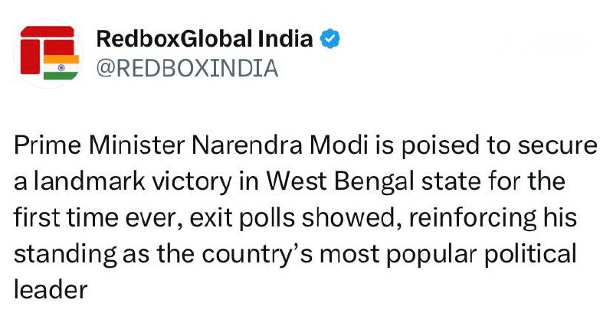This screenshot has width=613, height=329.
Task: Click the blue verified badge
Action: click(330, 38)
